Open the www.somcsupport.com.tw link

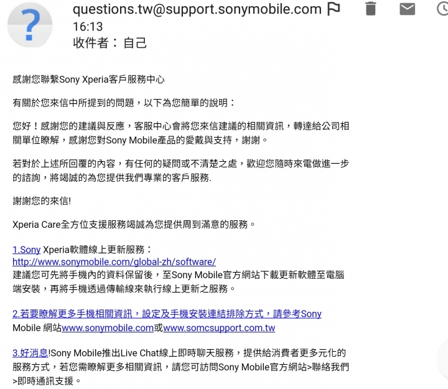[219, 328]
